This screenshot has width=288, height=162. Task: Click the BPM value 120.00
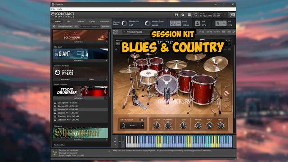pos(186,25)
